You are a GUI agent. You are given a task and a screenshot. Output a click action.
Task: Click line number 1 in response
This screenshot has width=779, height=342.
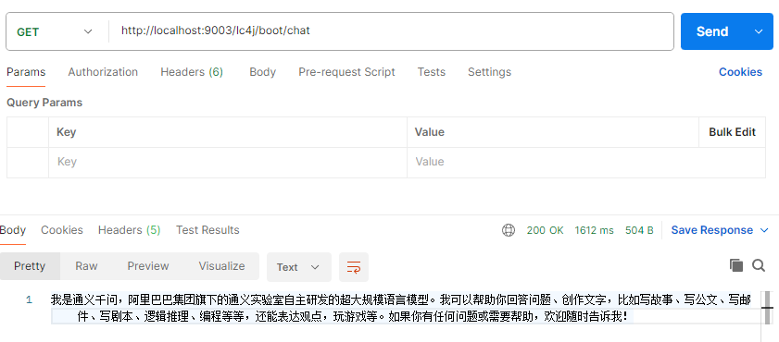pos(29,299)
